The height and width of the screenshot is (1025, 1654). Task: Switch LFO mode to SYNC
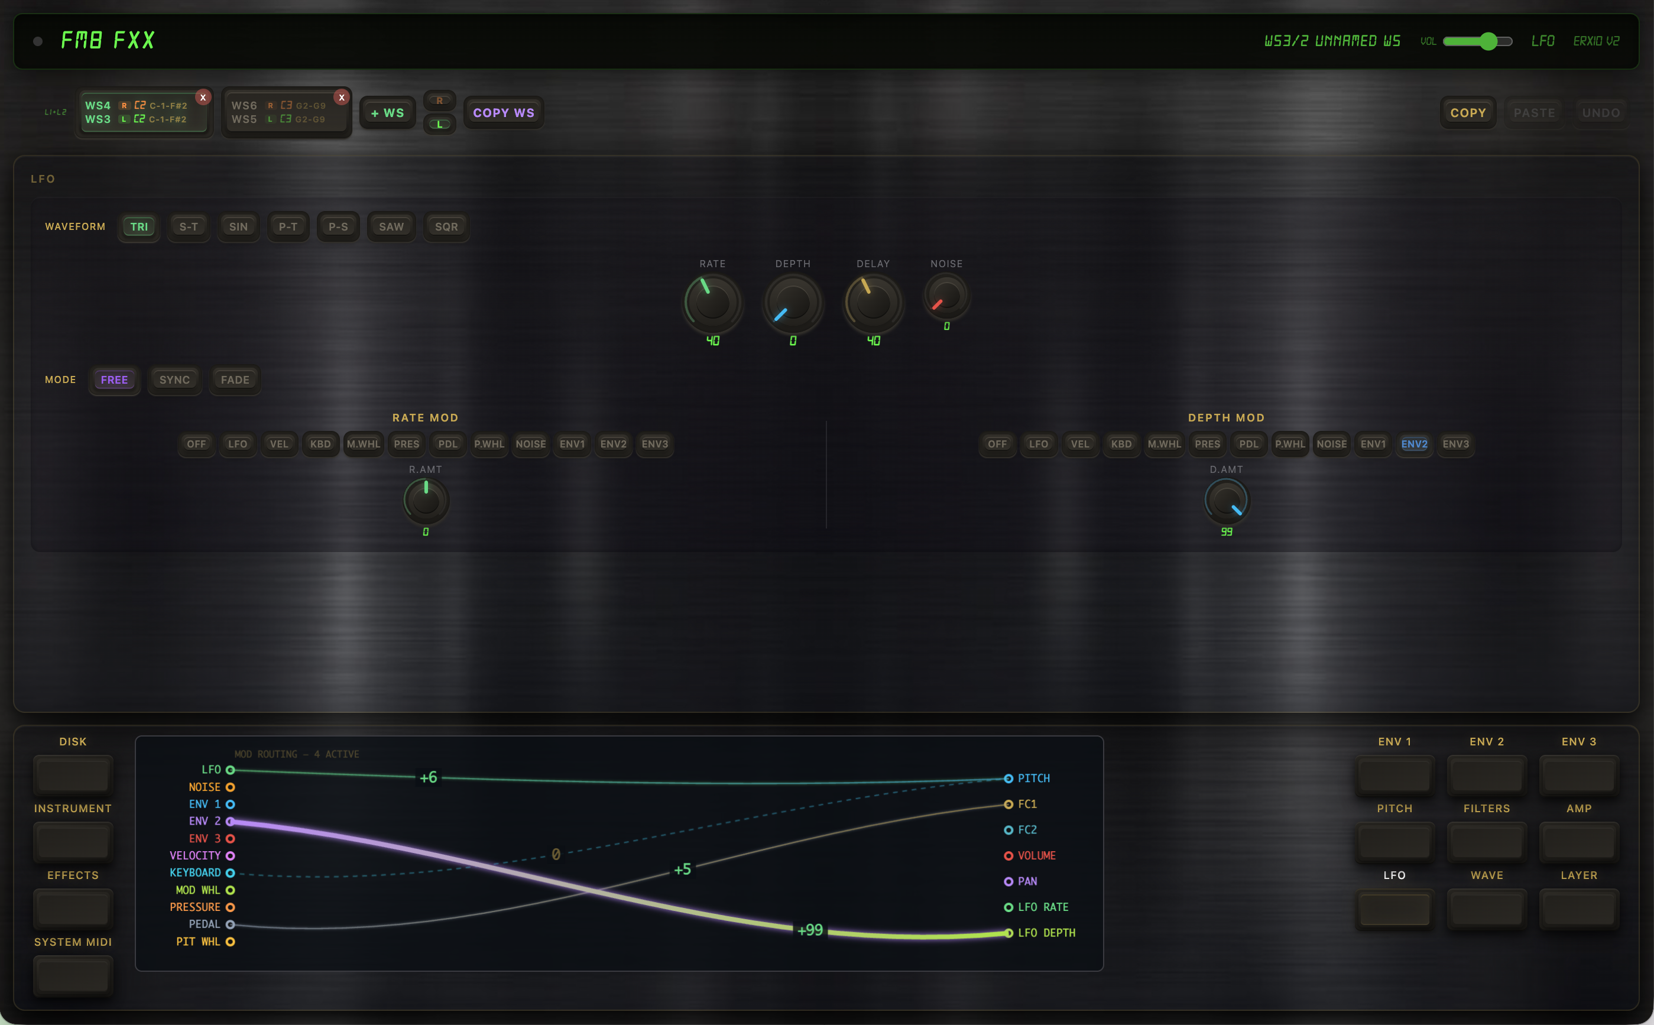174,380
